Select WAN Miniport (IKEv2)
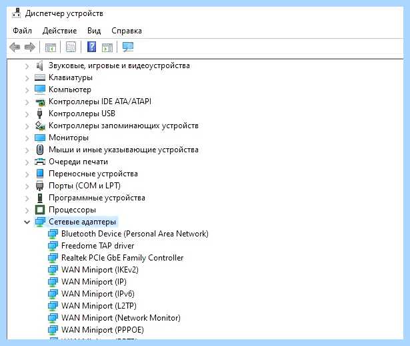The width and height of the screenshot is (410, 346). pos(99,270)
